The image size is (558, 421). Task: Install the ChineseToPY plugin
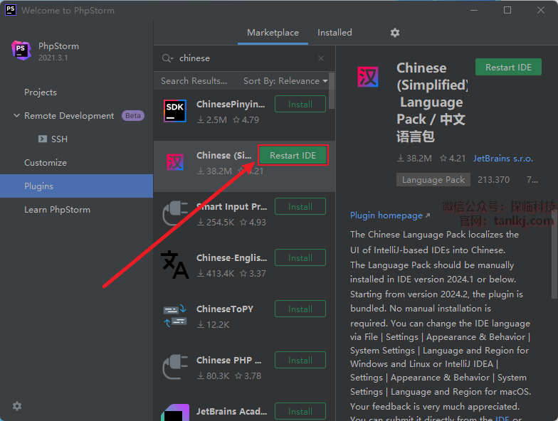(x=300, y=309)
